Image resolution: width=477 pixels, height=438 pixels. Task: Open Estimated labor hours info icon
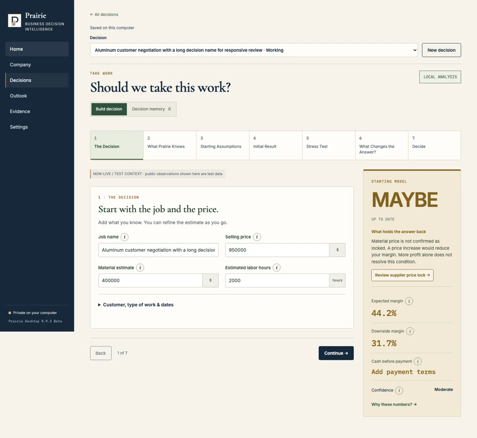[277, 267]
